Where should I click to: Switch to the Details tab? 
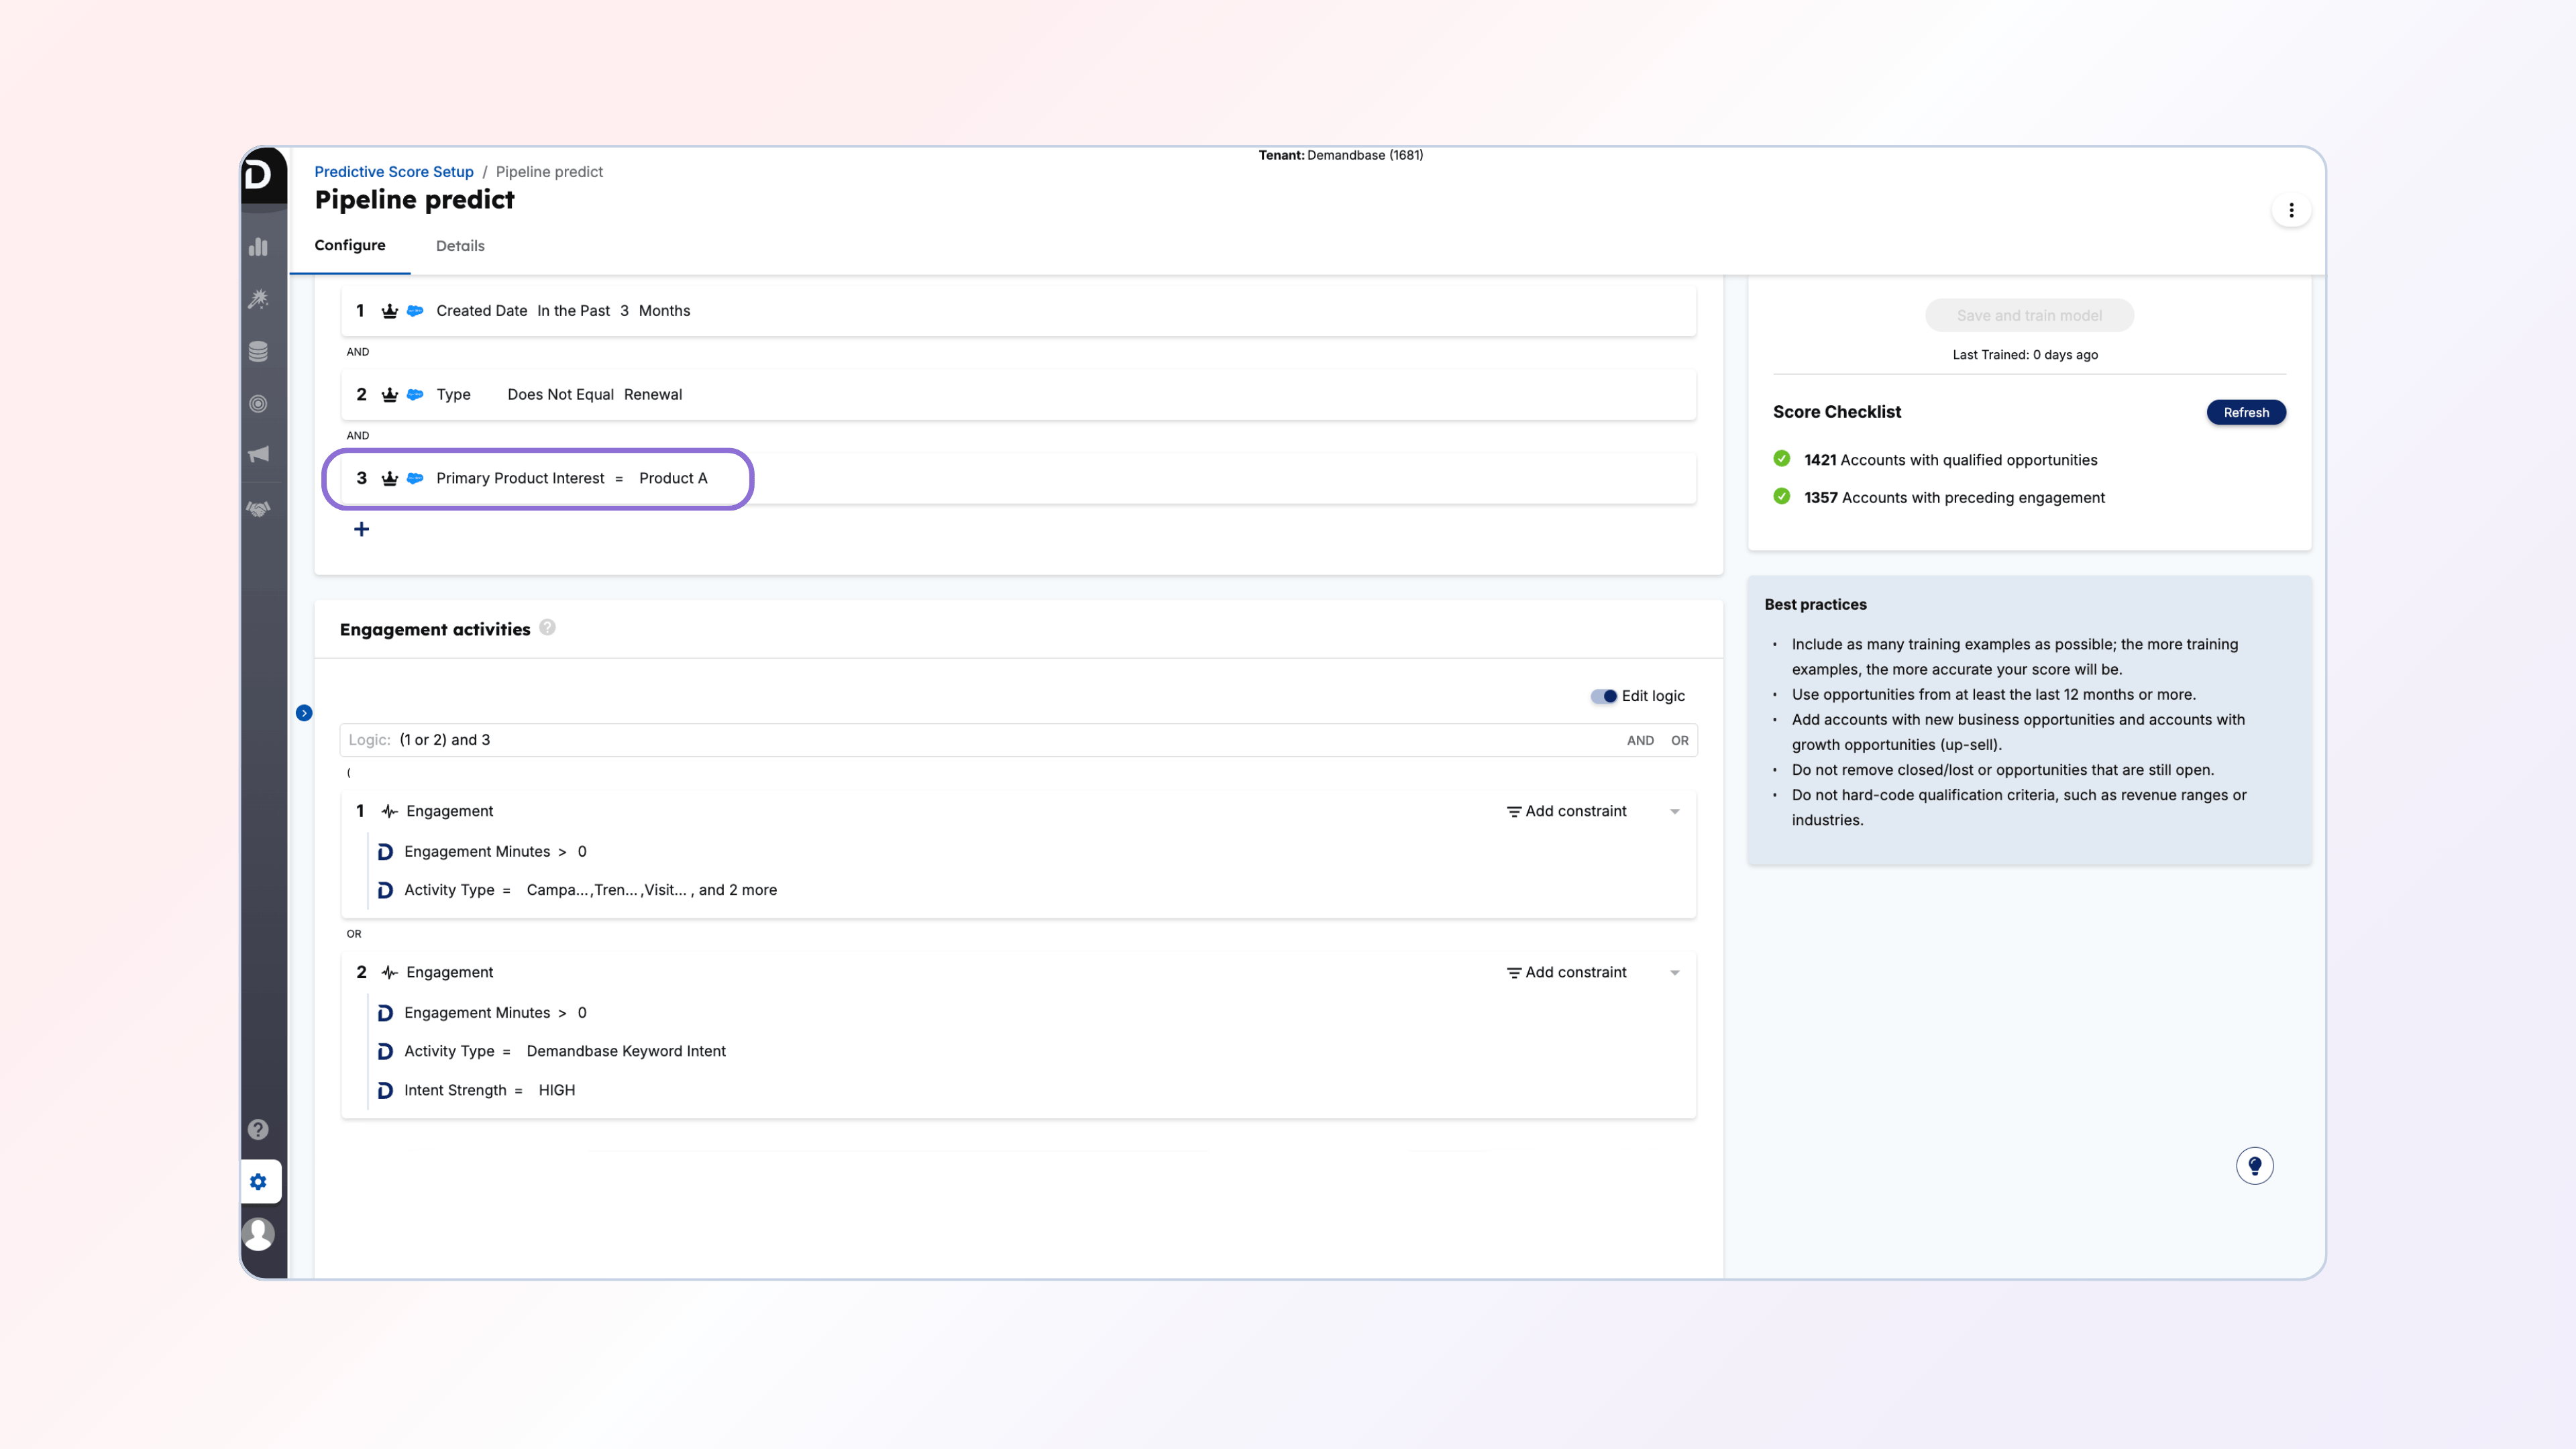pos(460,246)
